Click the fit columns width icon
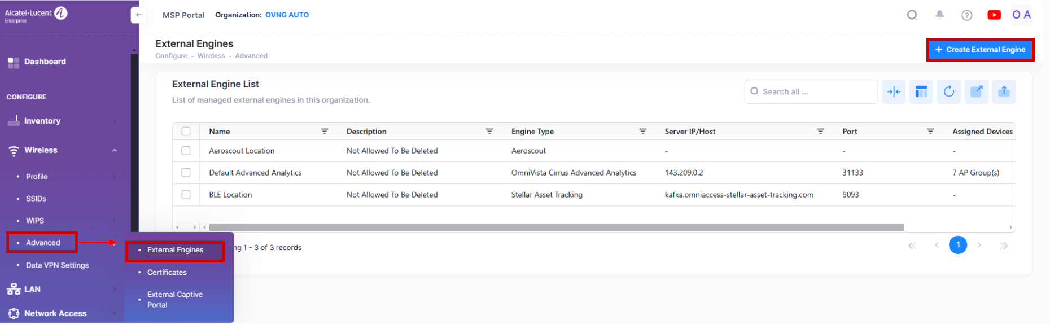Screen dimensions: 1050x324 pyautogui.click(x=894, y=91)
